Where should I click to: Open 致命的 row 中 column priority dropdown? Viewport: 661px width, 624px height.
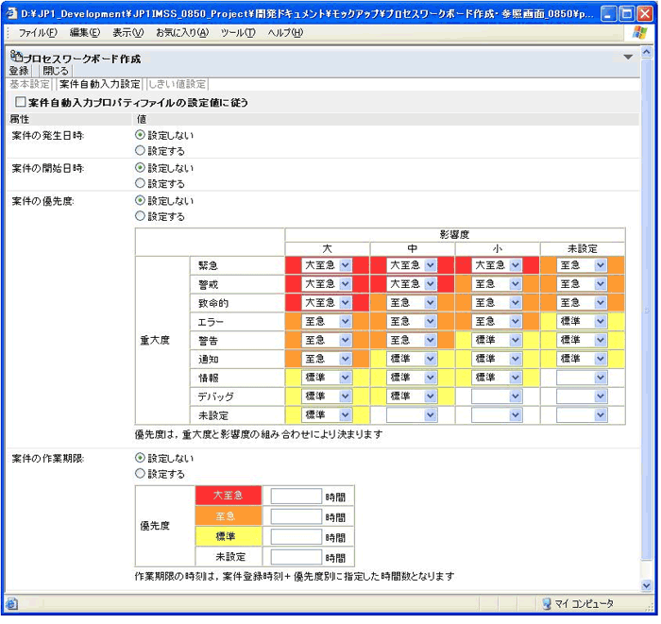tap(413, 303)
